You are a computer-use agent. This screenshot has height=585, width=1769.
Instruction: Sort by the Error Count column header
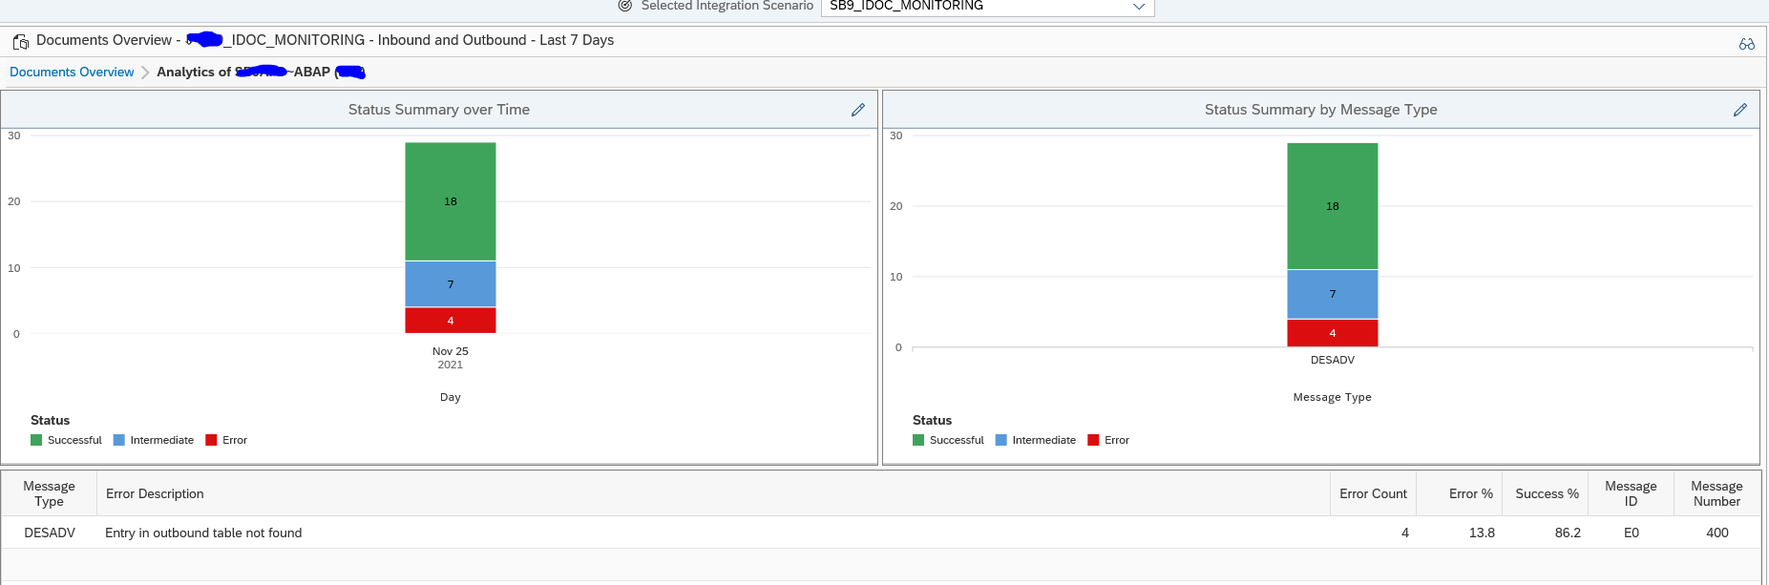coord(1373,493)
